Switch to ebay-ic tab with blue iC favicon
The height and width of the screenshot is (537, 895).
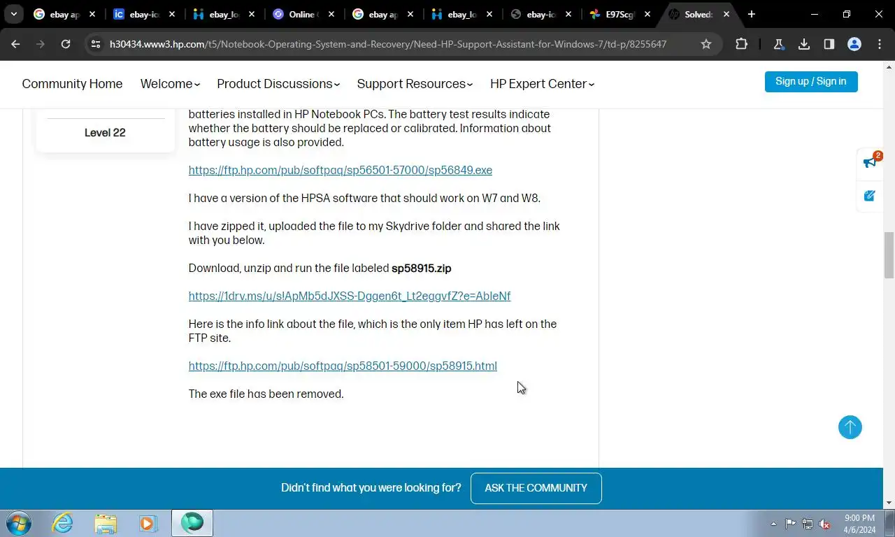(x=144, y=14)
